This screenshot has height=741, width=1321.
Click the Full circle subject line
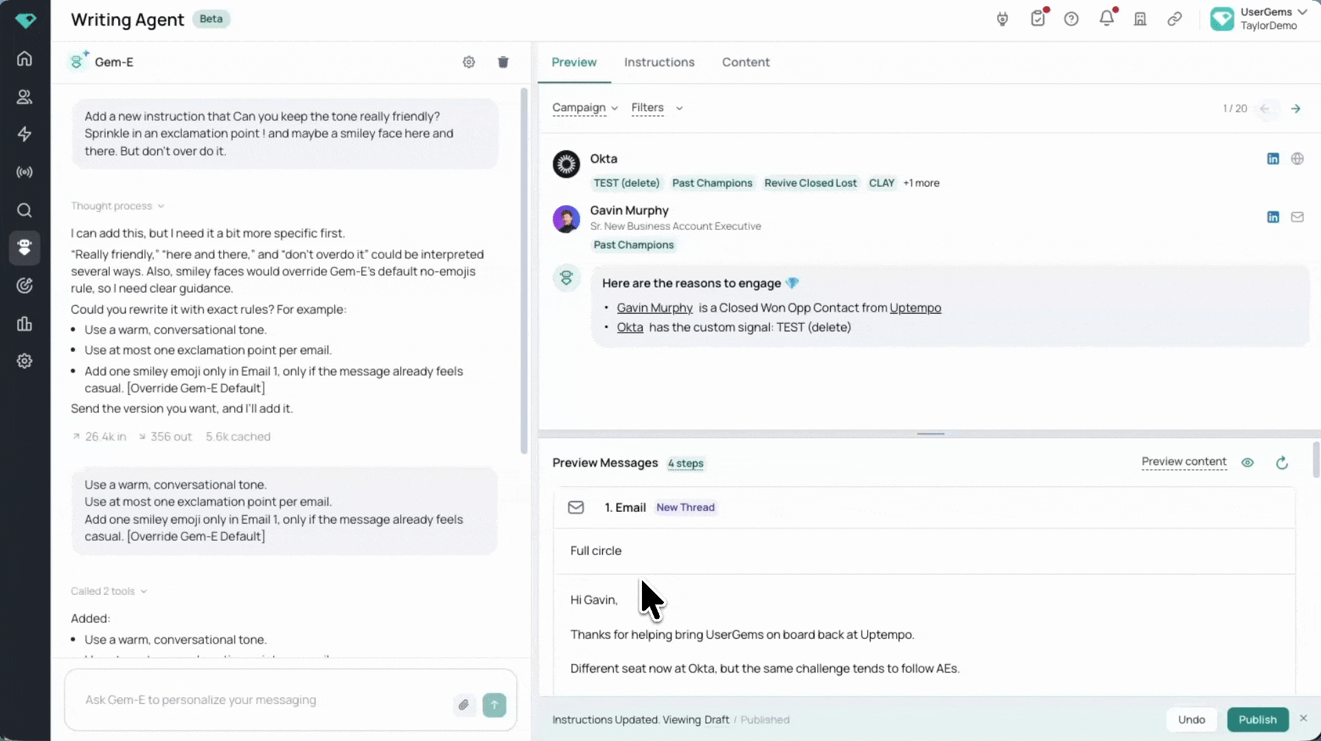point(595,551)
